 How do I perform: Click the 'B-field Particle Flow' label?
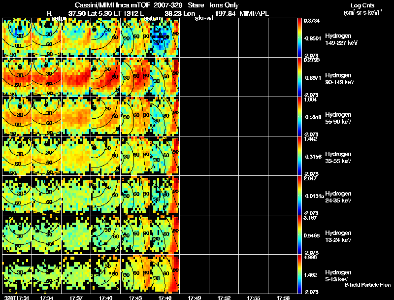(368, 285)
